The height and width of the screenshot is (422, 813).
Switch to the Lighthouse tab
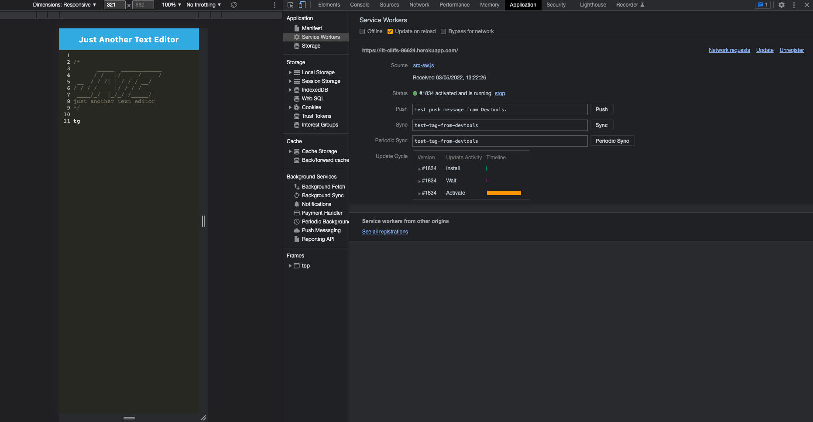593,5
